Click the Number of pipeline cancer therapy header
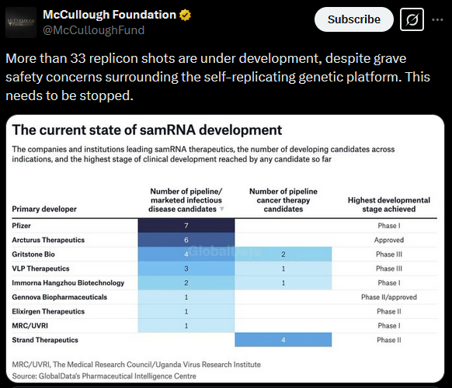The height and width of the screenshot is (388, 452). [283, 200]
